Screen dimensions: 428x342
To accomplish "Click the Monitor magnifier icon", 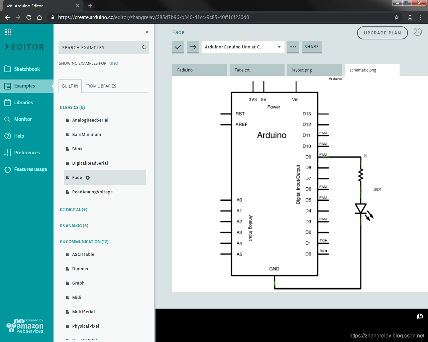I will 8,119.
